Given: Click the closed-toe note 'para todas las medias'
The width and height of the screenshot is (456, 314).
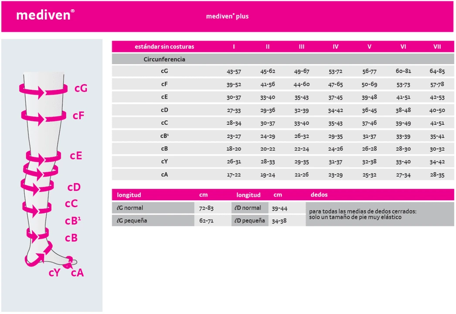Looking at the screenshot, I should click(363, 214).
